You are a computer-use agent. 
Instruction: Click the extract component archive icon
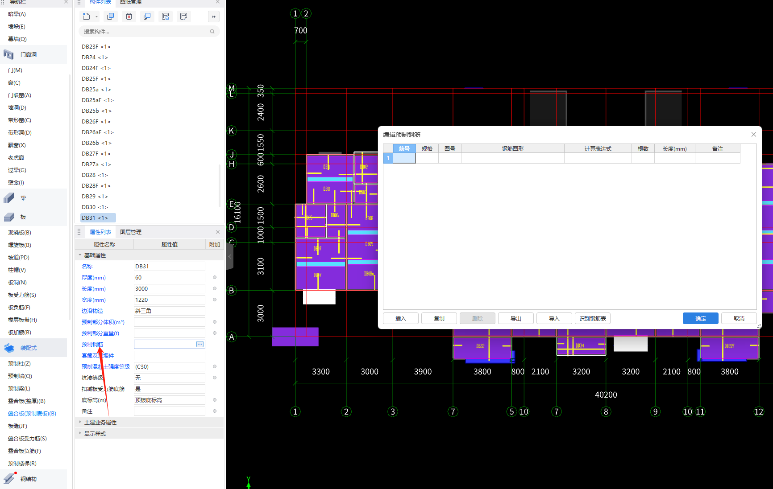[183, 16]
